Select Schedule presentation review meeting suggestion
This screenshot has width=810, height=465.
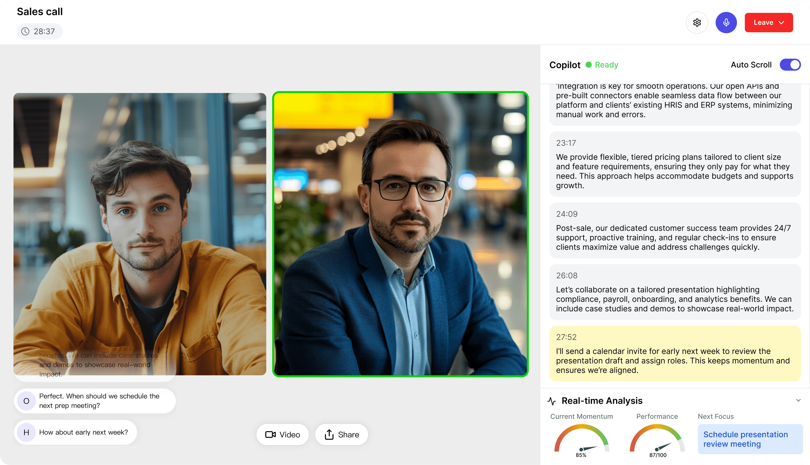pyautogui.click(x=750, y=439)
